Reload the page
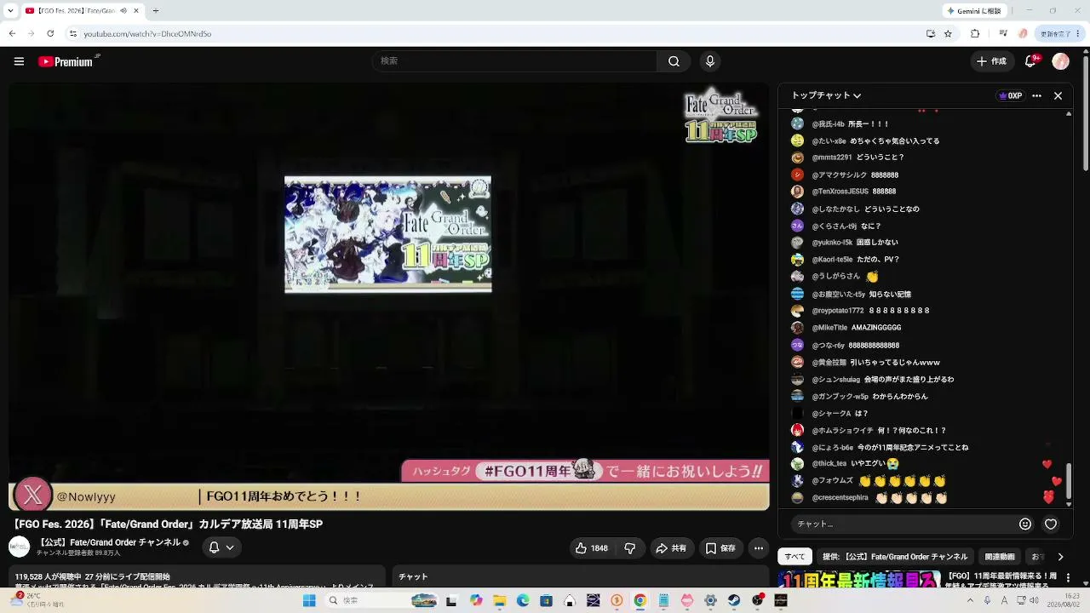The width and height of the screenshot is (1090, 613). pyautogui.click(x=50, y=34)
